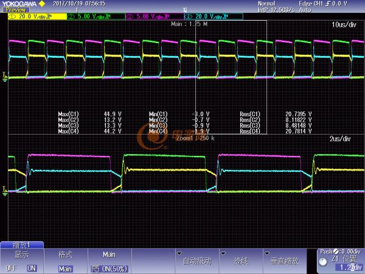The image size is (365, 274).
Task: Click the Rms(C1) measurement label
Action: point(250,114)
